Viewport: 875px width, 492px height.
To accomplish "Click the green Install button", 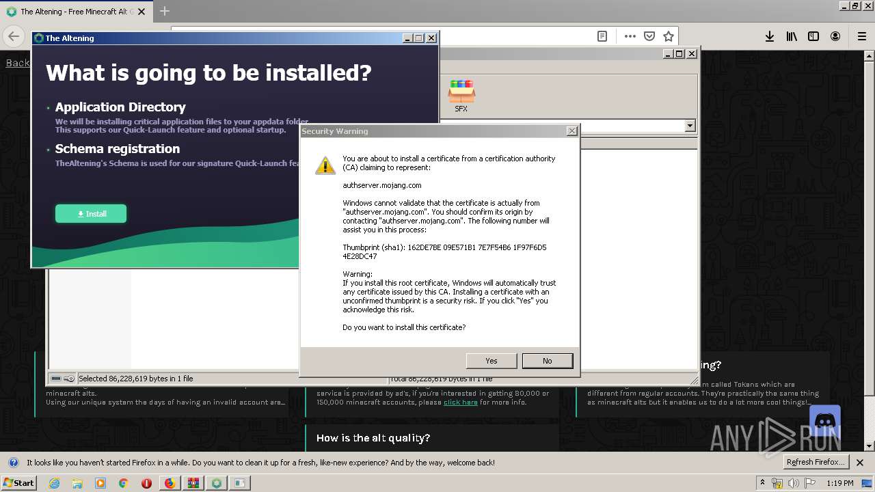I will click(x=91, y=214).
